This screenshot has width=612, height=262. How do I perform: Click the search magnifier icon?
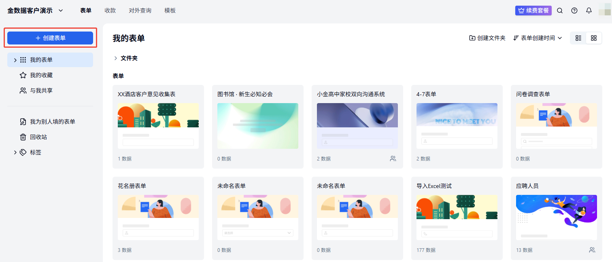click(x=560, y=11)
